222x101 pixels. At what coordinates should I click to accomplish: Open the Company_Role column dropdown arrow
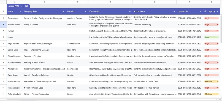pyautogui.click(x=64, y=12)
